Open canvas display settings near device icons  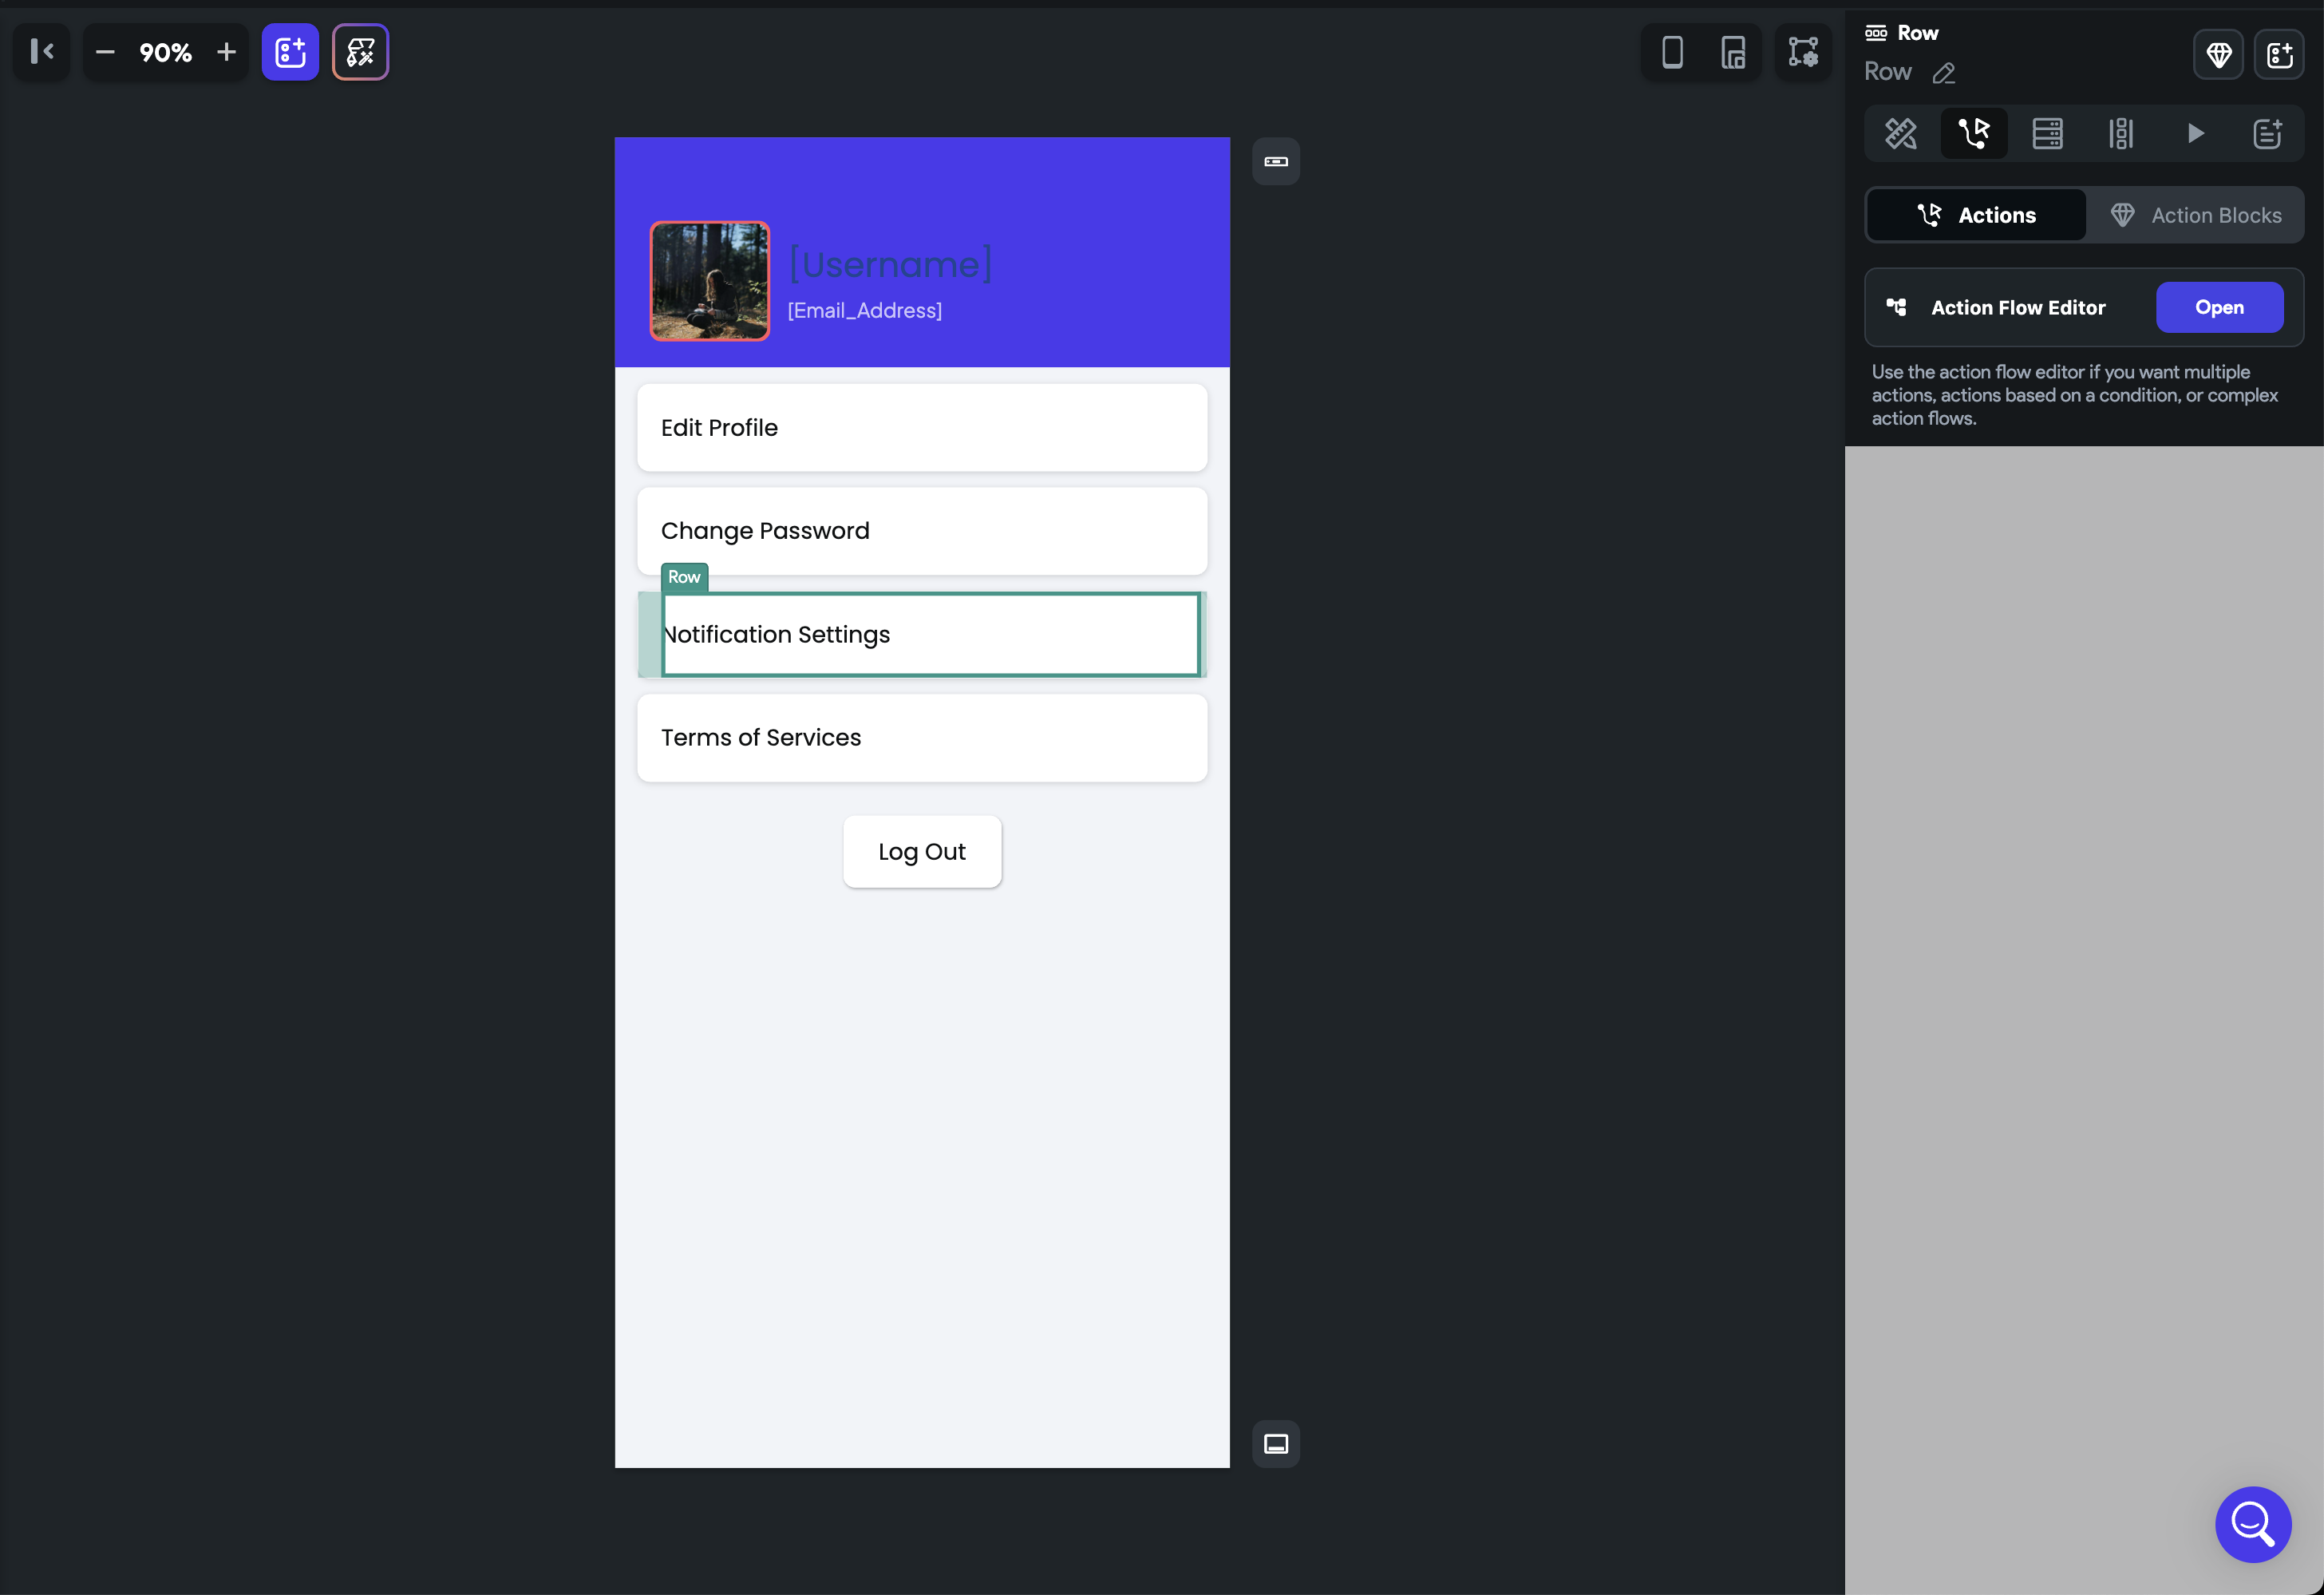click(1803, 51)
